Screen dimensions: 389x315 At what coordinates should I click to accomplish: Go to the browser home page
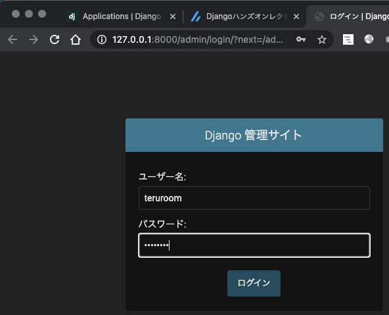click(x=76, y=39)
